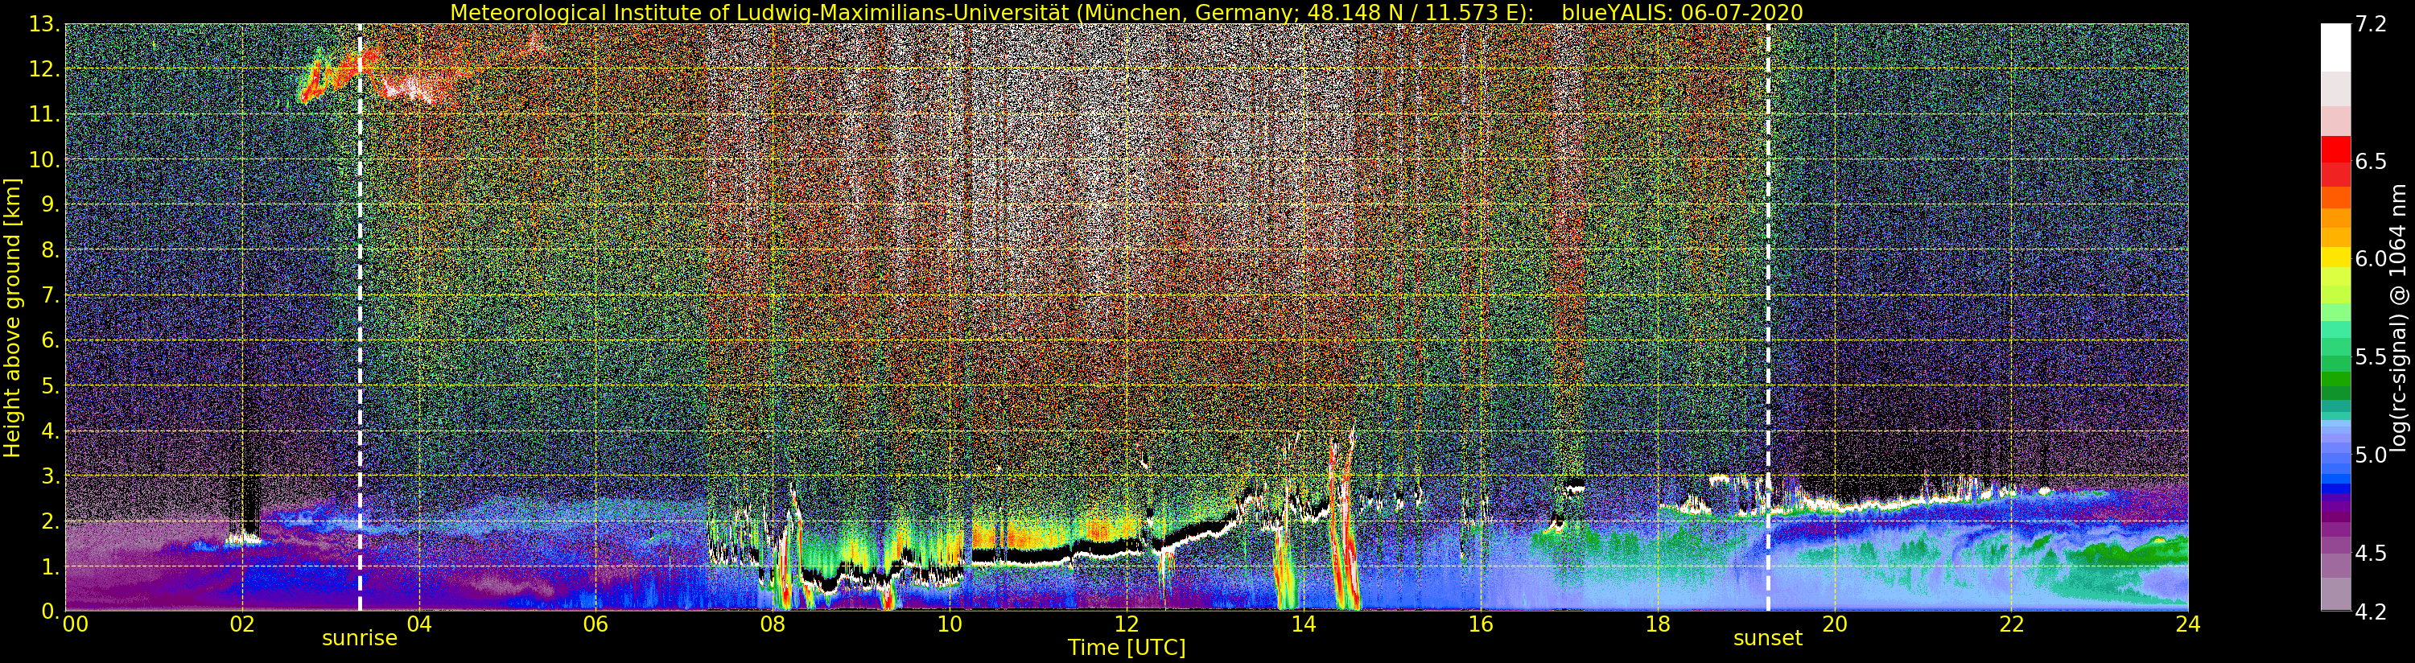
Task: Click the time tick label 04
Action: coord(419,624)
